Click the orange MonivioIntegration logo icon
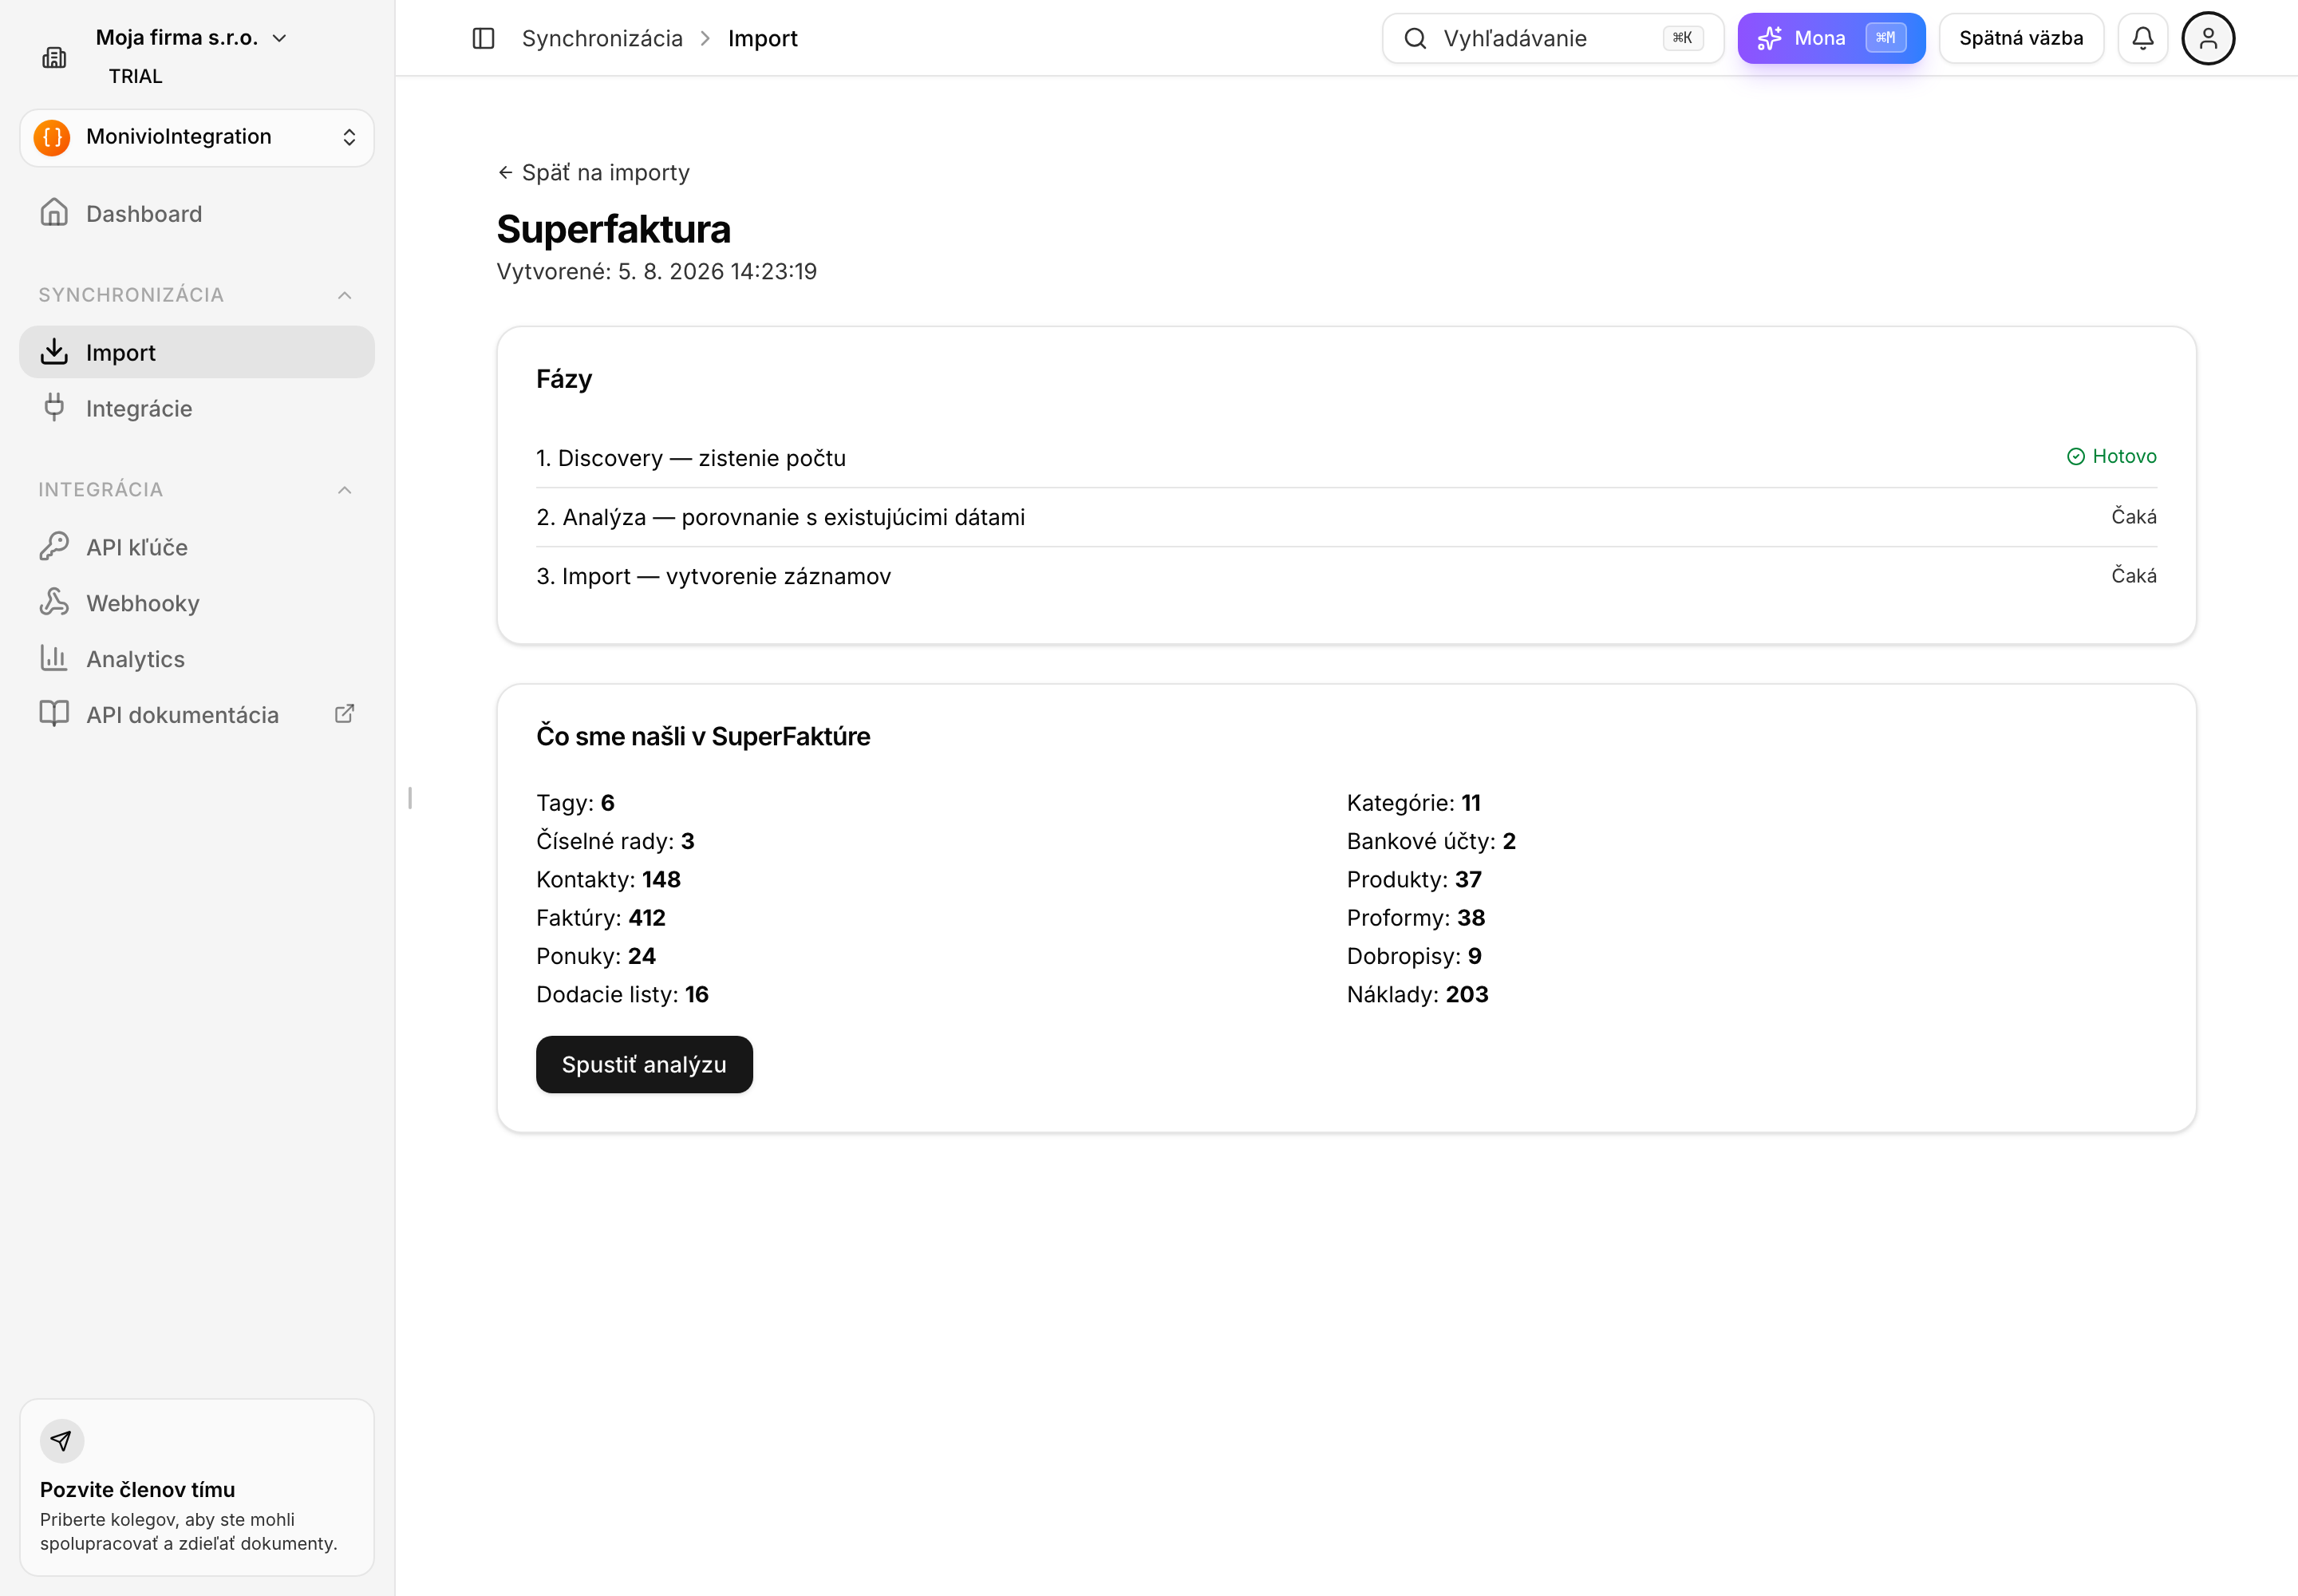2298x1596 pixels. (52, 137)
